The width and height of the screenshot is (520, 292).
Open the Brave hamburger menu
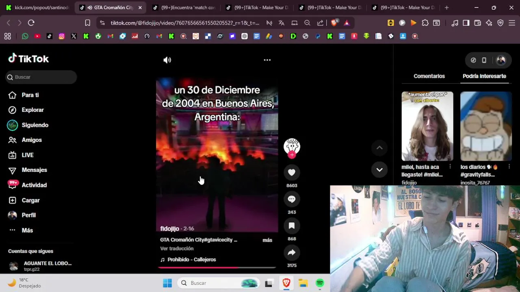(512, 23)
